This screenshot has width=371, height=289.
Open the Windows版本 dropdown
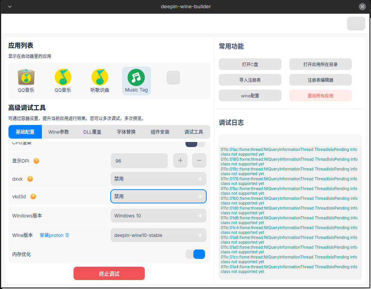(x=158, y=216)
